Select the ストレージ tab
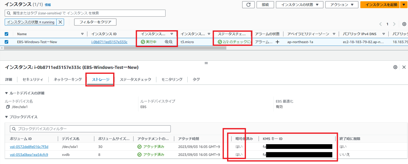The image size is (408, 164). [x=101, y=79]
